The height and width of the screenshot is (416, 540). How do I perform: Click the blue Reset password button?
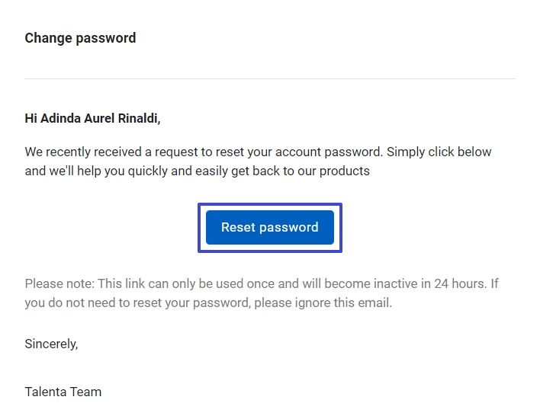[x=270, y=228]
